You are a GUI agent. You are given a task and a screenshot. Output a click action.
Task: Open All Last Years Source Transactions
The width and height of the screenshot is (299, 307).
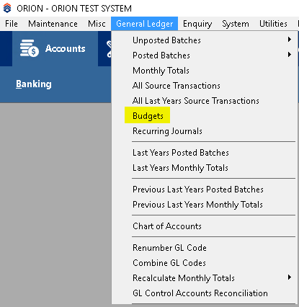(x=196, y=101)
